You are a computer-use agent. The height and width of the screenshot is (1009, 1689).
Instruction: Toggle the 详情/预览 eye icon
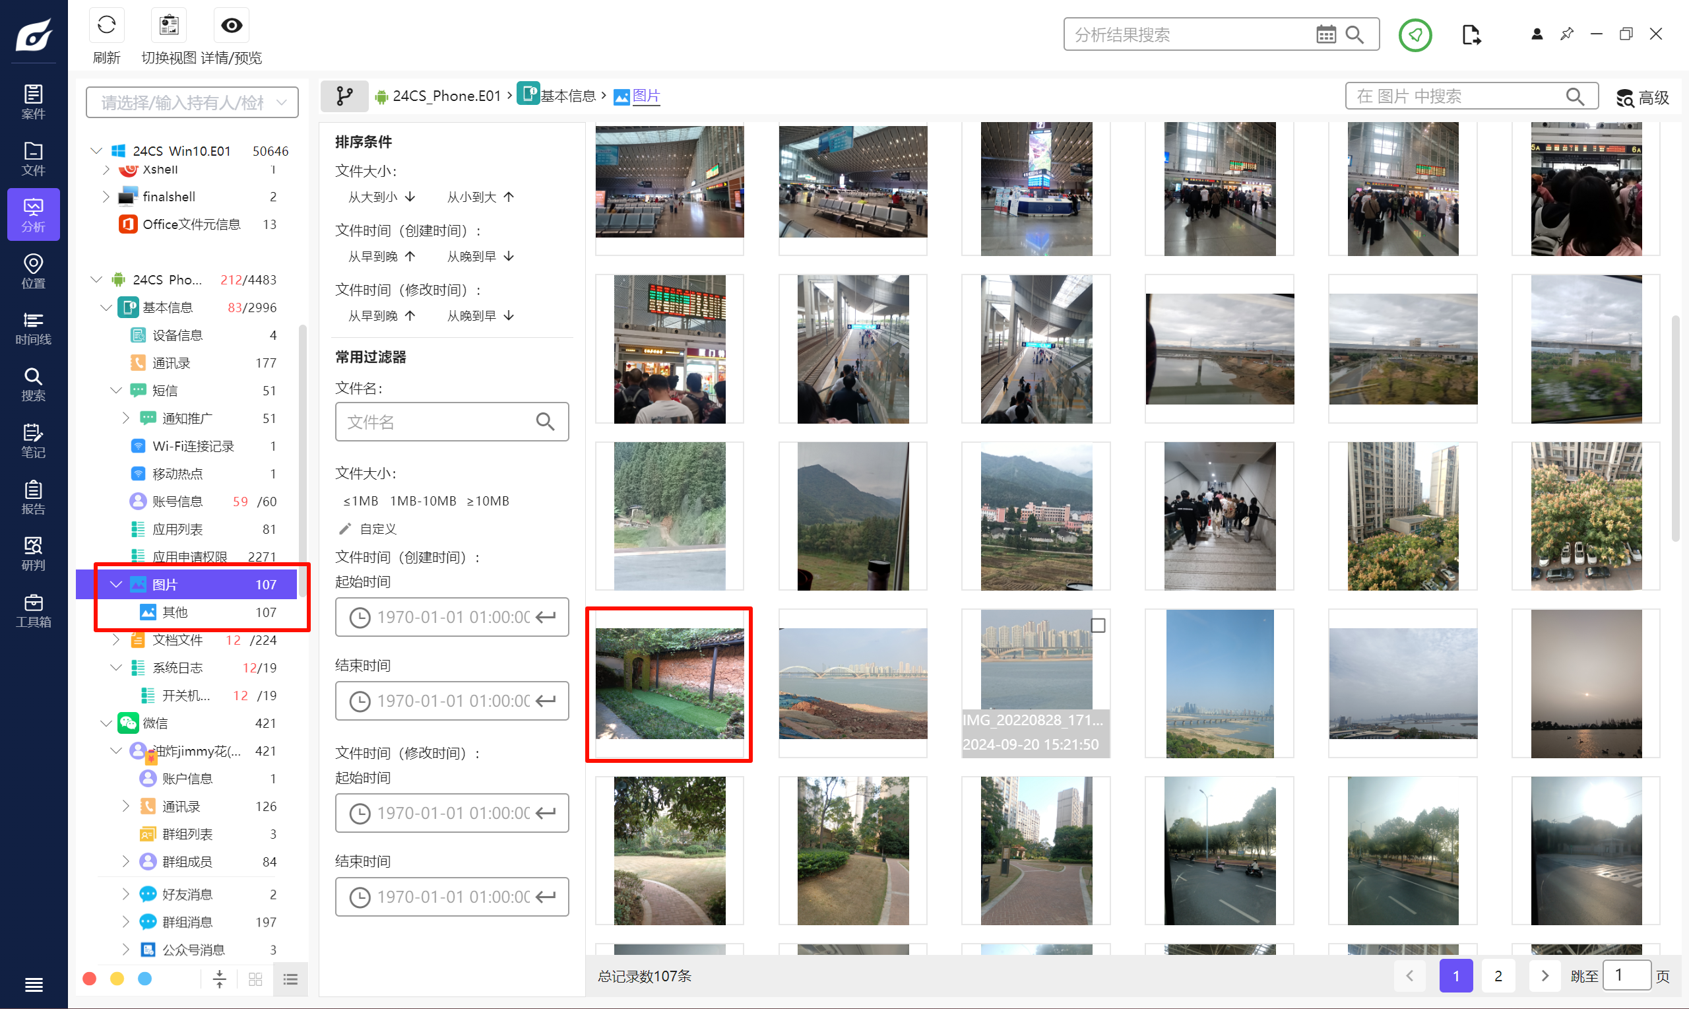click(231, 26)
